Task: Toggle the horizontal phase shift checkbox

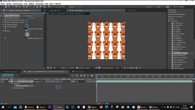Action: [x=26, y=38]
